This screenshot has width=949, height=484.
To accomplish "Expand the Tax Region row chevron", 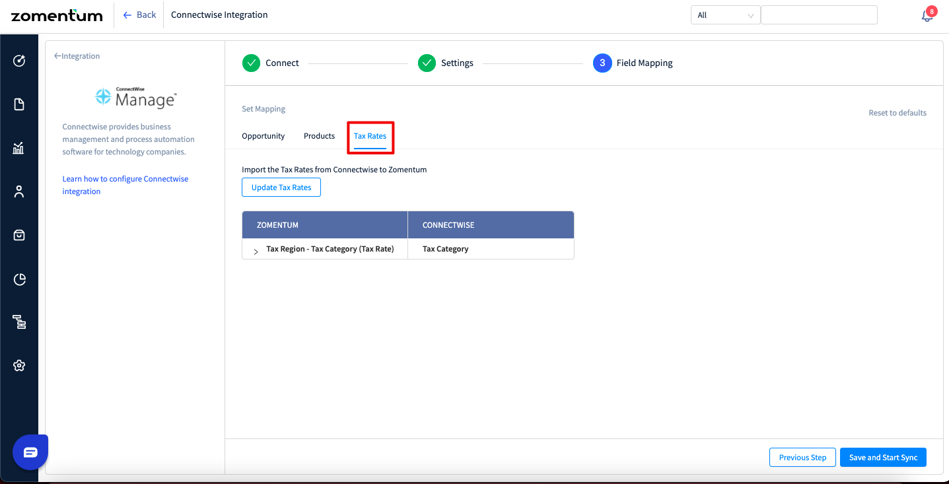I will [x=256, y=252].
